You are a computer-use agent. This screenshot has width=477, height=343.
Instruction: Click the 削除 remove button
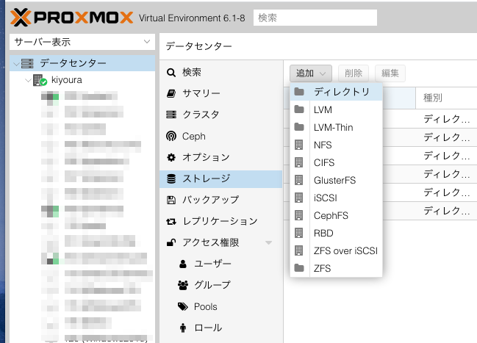[354, 73]
